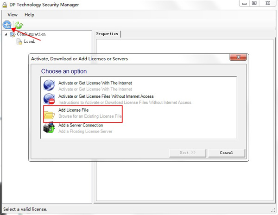Click the Choose an option heading
The image size is (278, 215).
pos(64,71)
